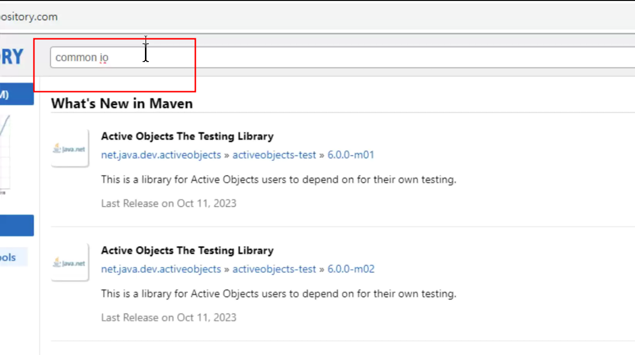Image resolution: width=635 pixels, height=355 pixels.
Task: Click the "Last Release" date under the 6.0.0-m01 entry
Action: [x=169, y=203]
